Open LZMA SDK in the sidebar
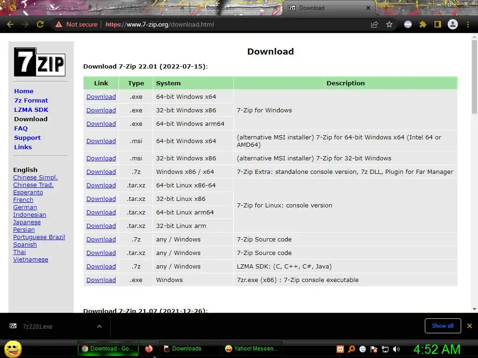 [31, 110]
